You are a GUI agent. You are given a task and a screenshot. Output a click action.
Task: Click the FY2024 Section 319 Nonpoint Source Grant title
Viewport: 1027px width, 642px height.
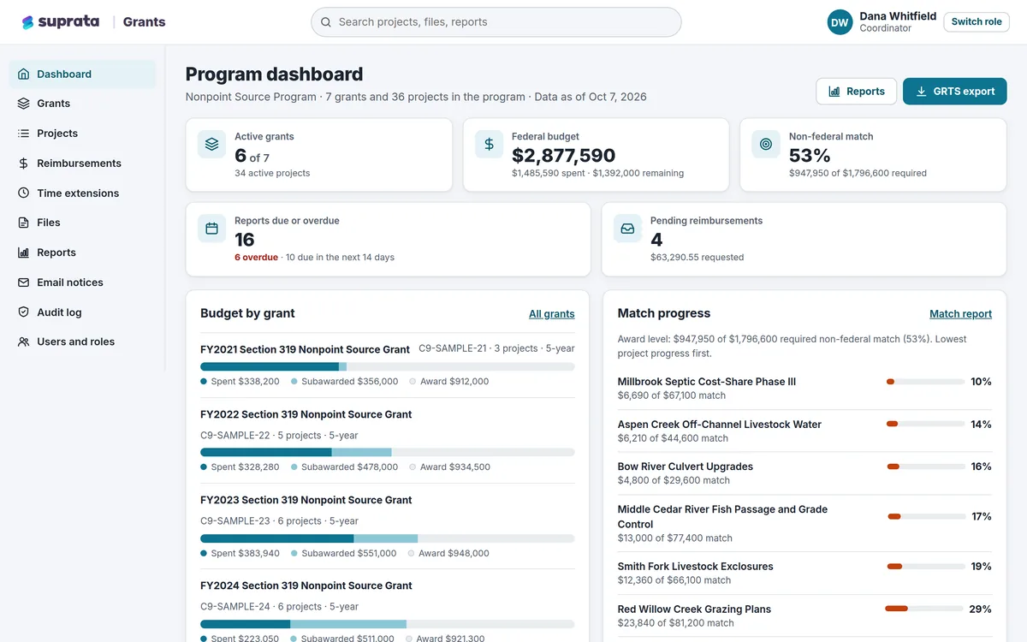tap(306, 586)
